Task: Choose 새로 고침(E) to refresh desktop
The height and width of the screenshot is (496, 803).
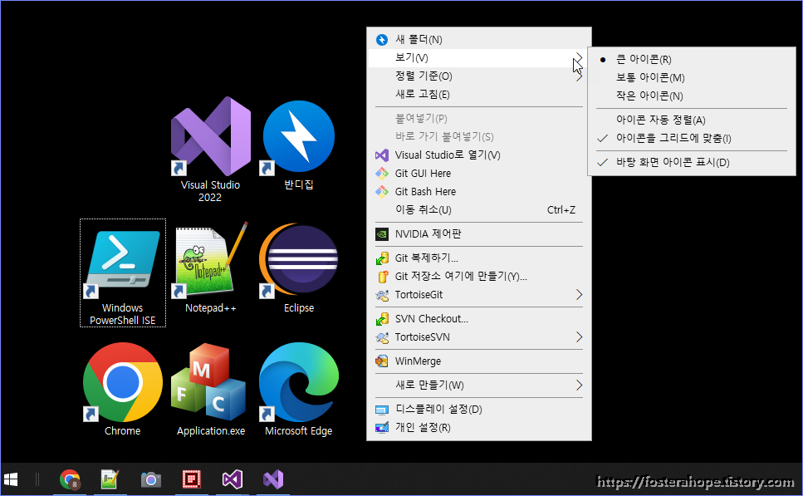Action: tap(479, 94)
